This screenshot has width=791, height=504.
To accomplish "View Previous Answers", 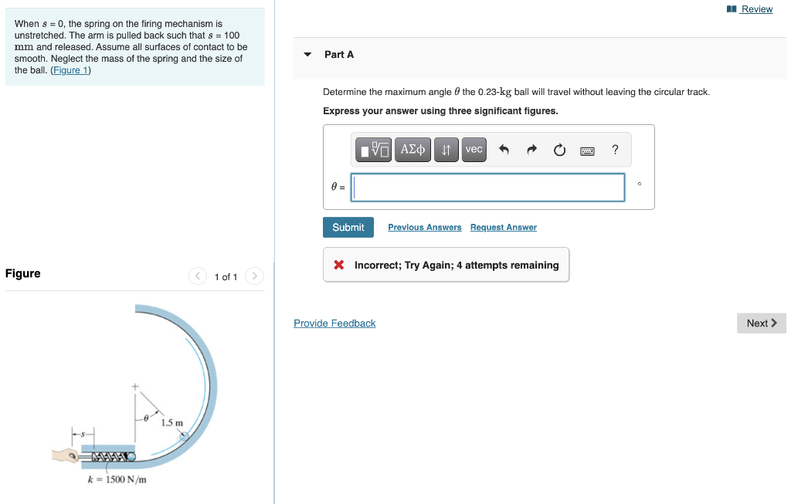I will [424, 227].
